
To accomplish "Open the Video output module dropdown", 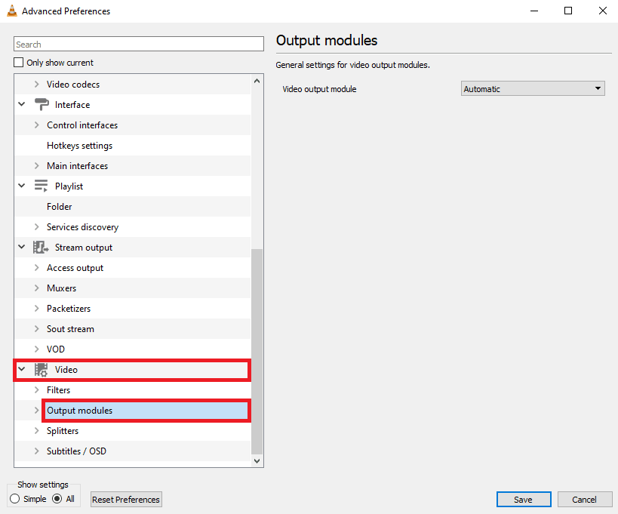I will pos(533,89).
